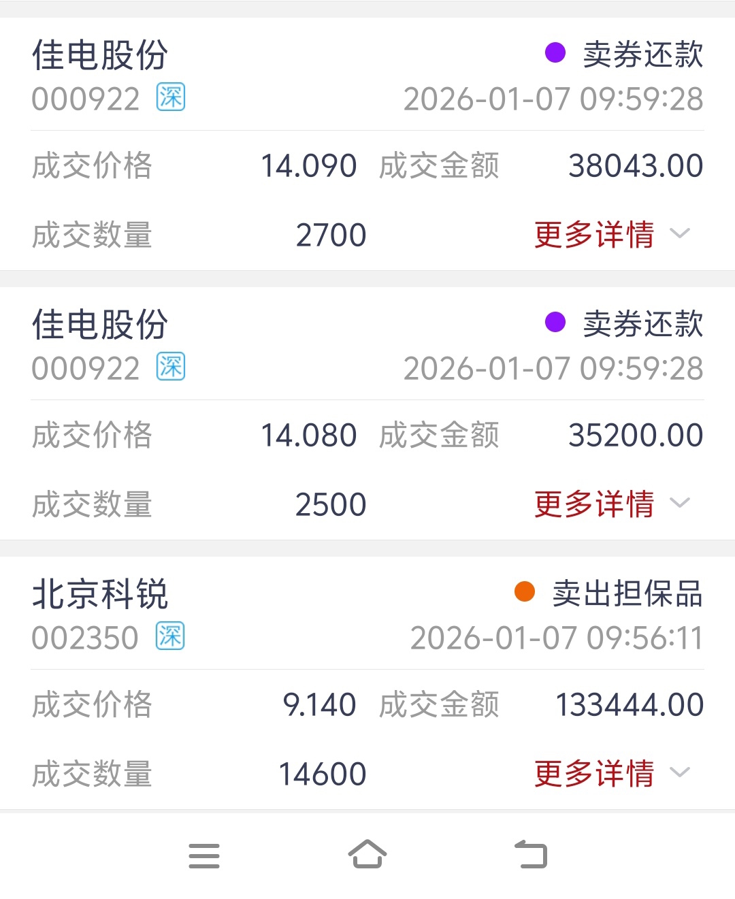Screen dimensions: 735x899
Task: Tap the purple dot on the 09:59:28 trade of 2700 shares
Action: click(x=555, y=52)
